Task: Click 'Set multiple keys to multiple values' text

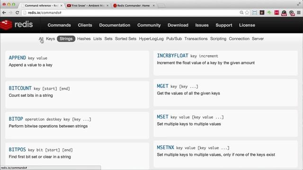Action: tap(189, 124)
